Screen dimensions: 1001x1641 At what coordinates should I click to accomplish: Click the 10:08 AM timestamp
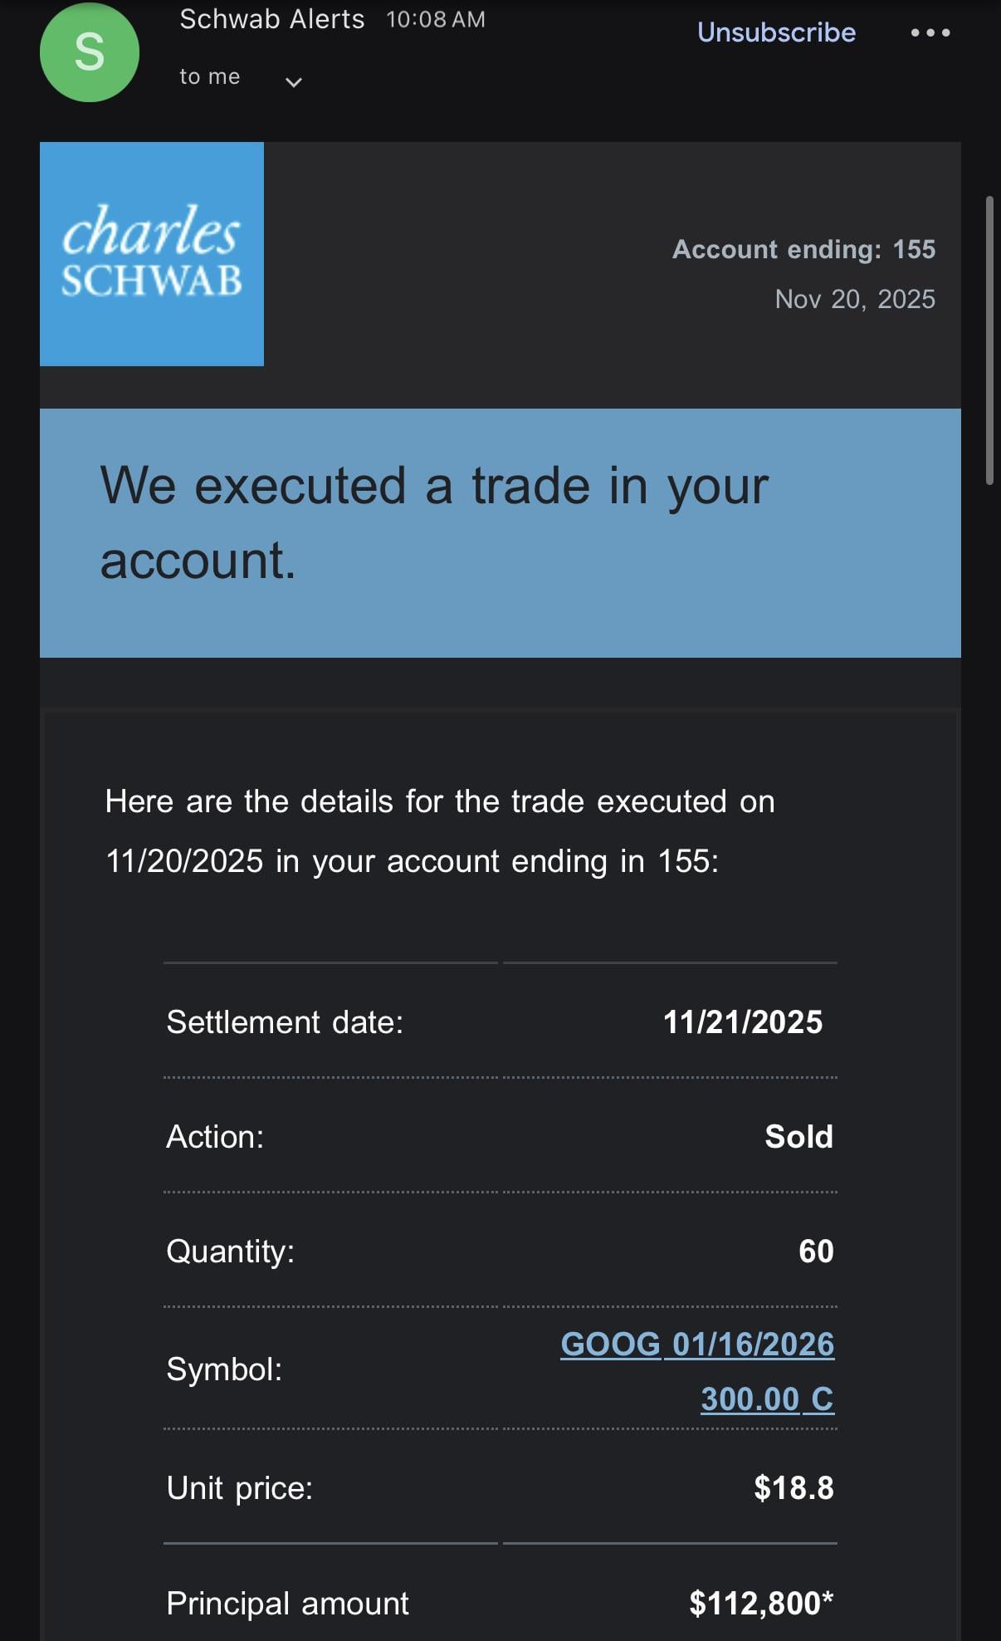tap(436, 20)
